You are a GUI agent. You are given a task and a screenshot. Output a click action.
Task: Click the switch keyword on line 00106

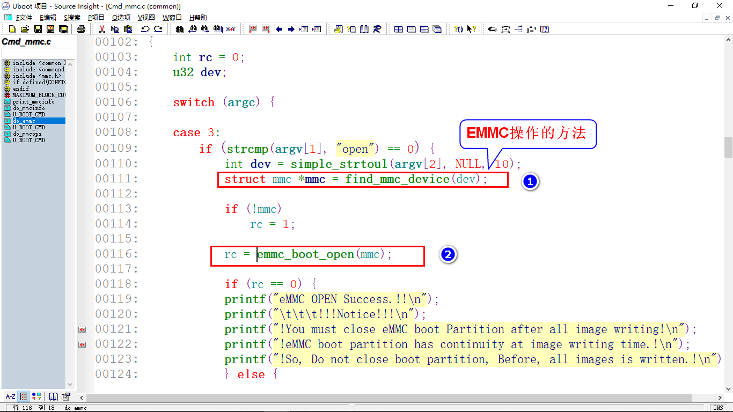coord(194,102)
